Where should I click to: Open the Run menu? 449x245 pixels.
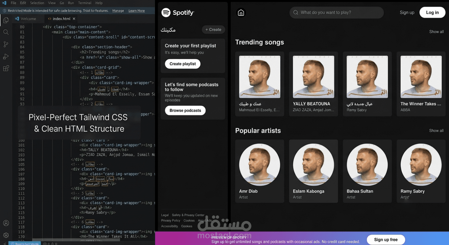click(x=71, y=3)
